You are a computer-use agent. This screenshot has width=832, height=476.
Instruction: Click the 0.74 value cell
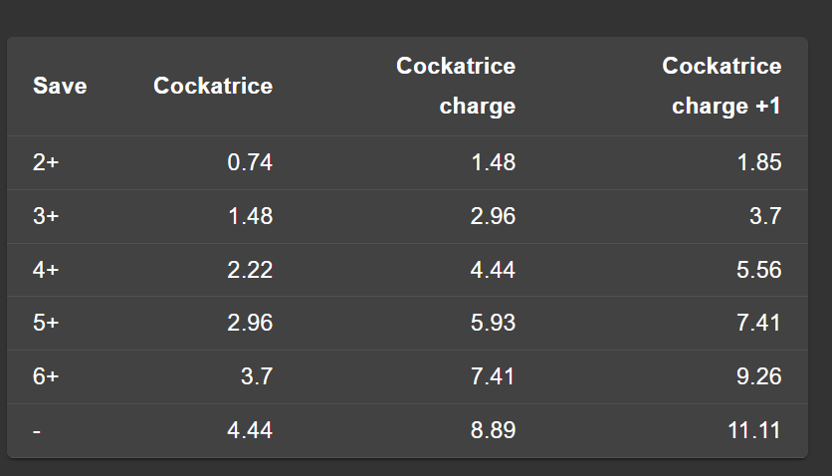(250, 162)
